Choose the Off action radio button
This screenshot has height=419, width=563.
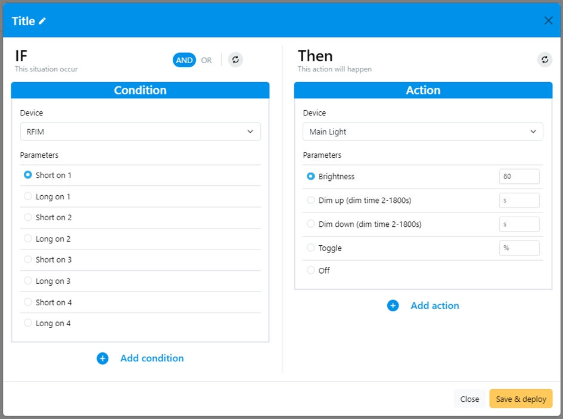tap(311, 270)
